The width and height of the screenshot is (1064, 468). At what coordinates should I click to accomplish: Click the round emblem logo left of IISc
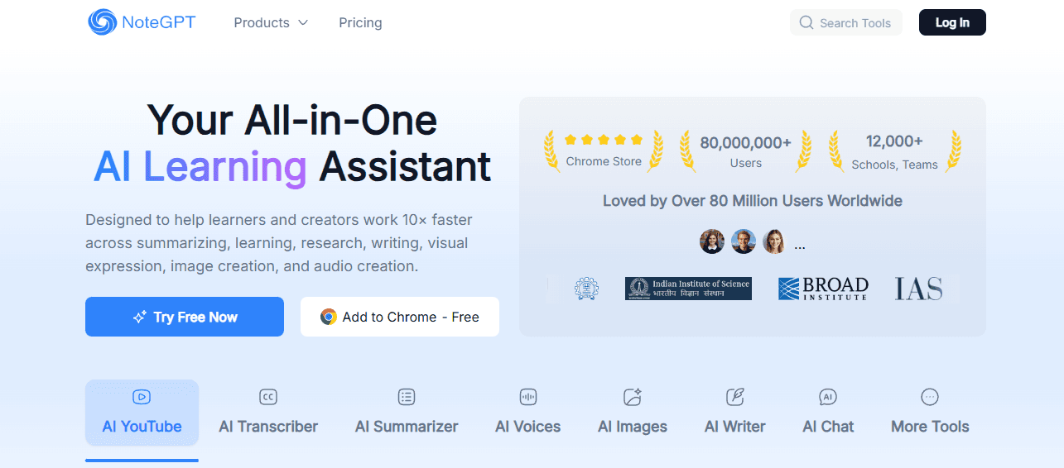[588, 289]
